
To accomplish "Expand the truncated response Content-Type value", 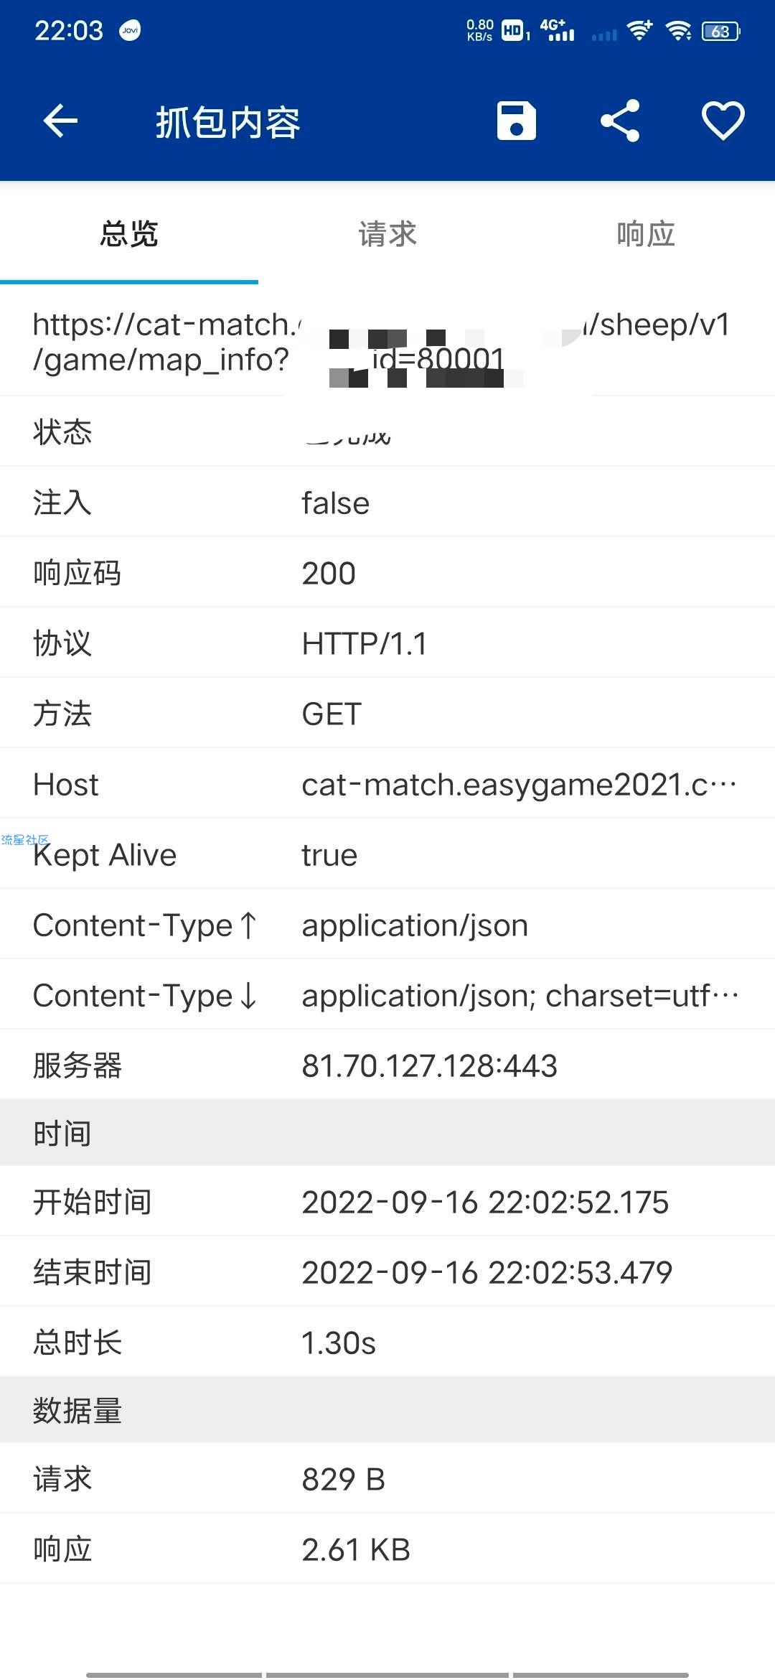I will pyautogui.click(x=520, y=995).
